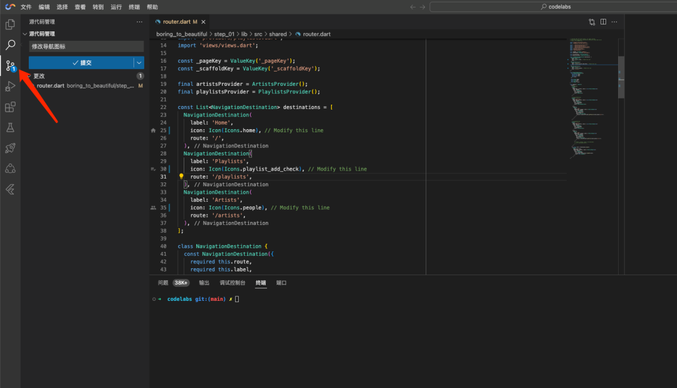Click breadcrumb shared

pos(278,34)
